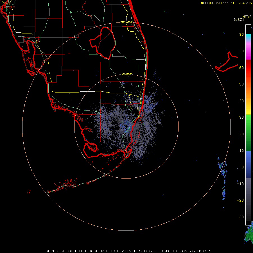The image size is (253, 253).
Task: Click the Bahamas island outline at right edge
Action: click(x=226, y=62)
